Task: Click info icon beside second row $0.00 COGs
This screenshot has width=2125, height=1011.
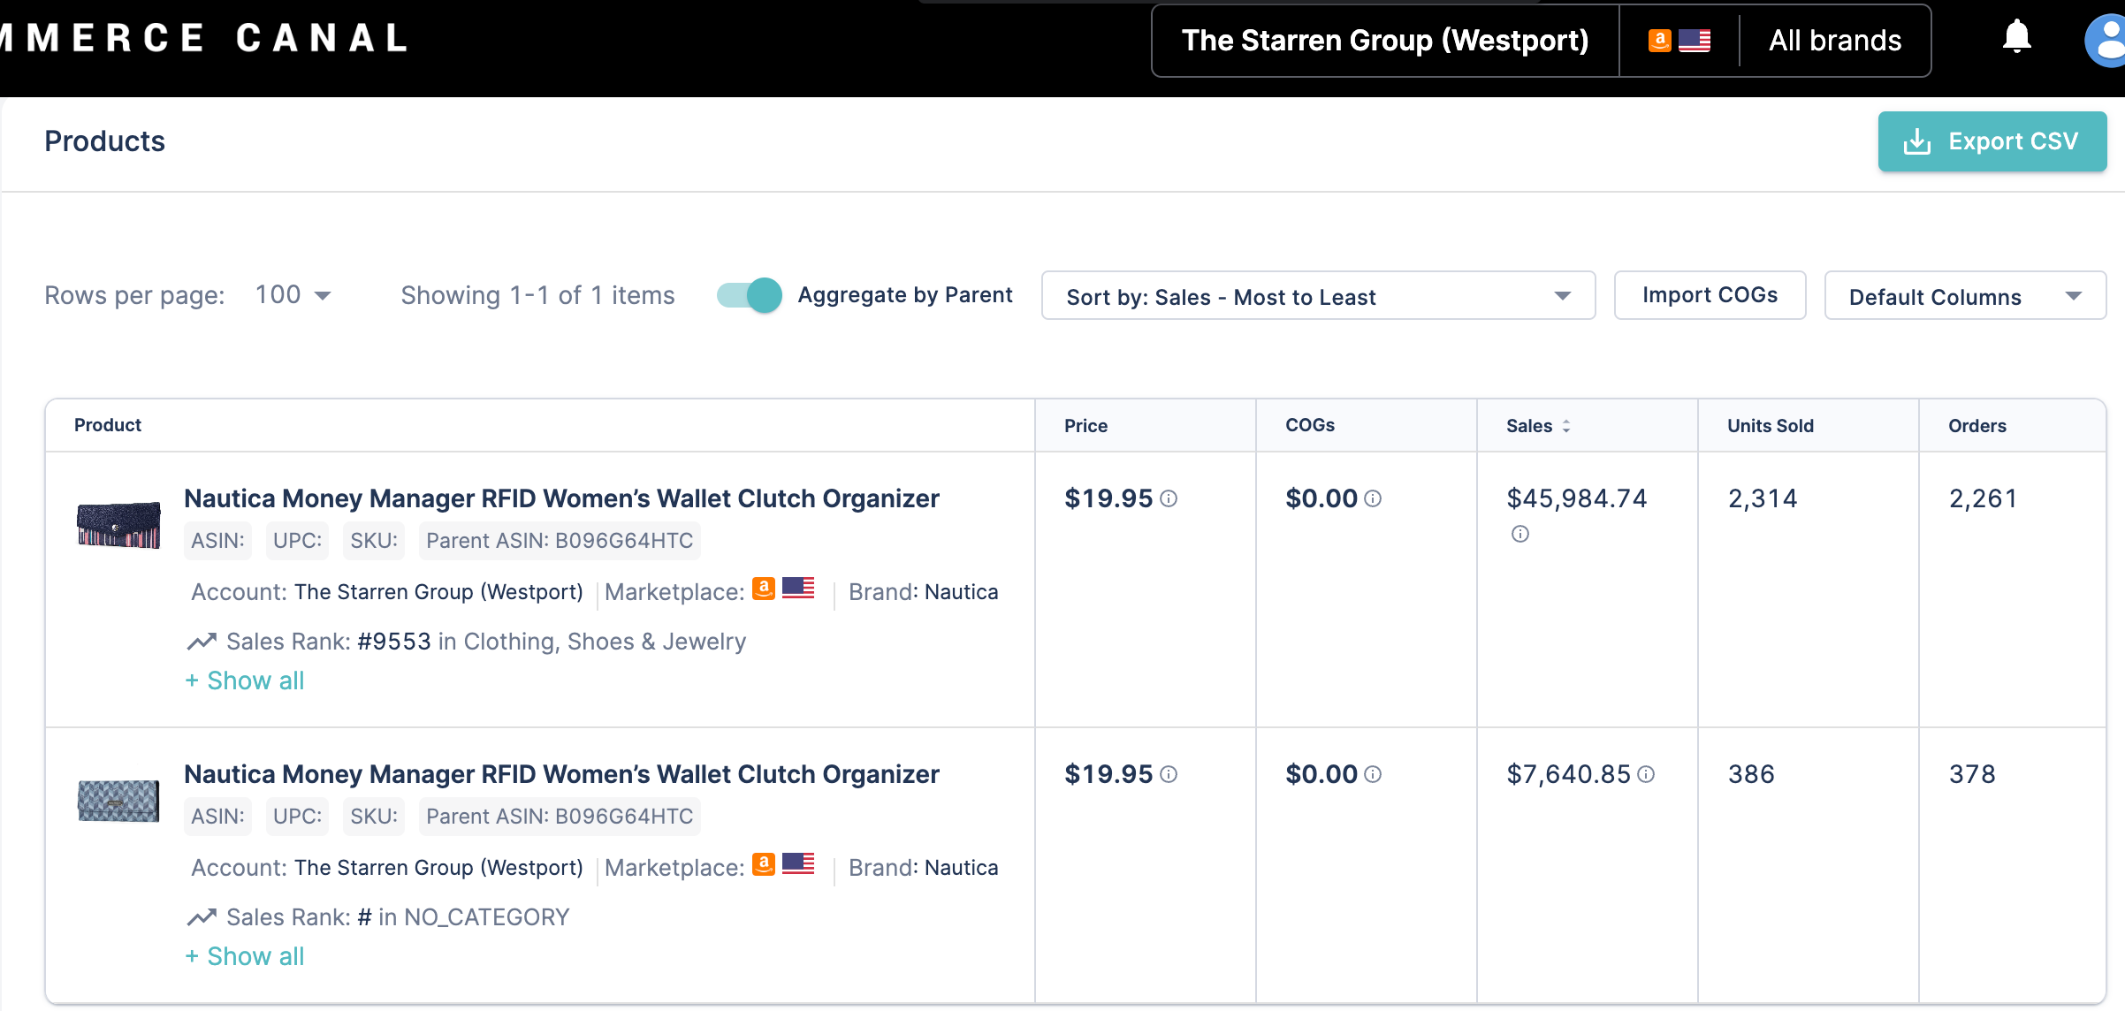Action: (1373, 775)
